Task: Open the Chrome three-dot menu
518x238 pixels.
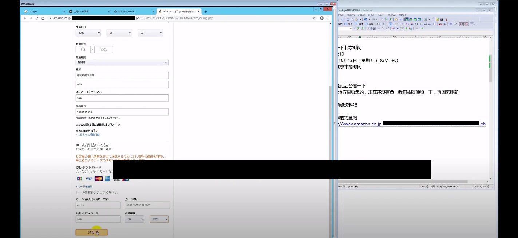Action: (x=328, y=18)
